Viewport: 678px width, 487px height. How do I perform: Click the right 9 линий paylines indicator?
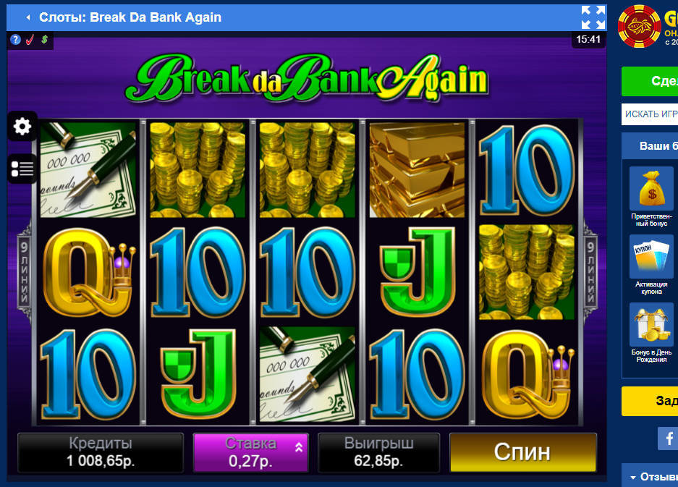click(x=590, y=272)
